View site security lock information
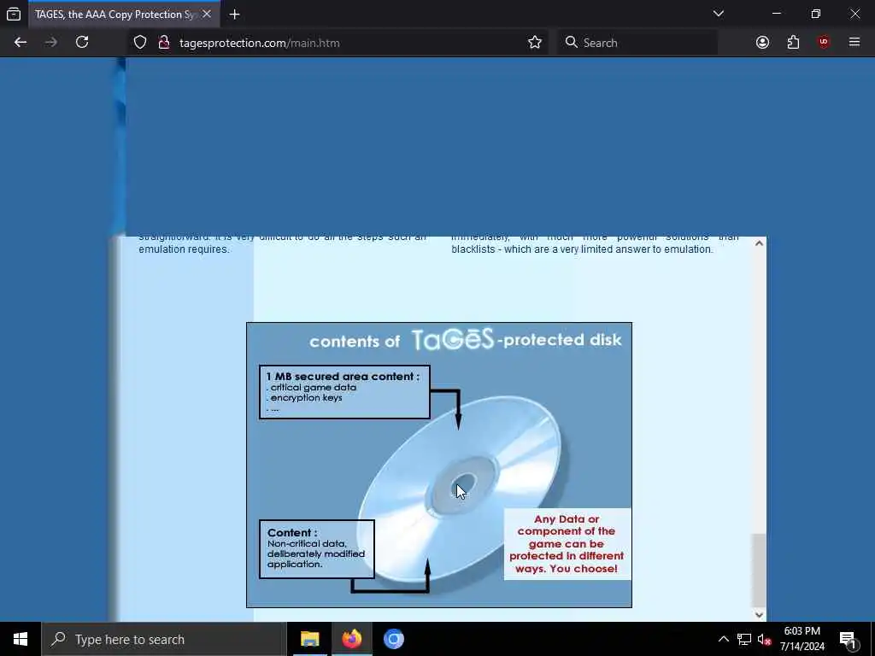Screen dimensions: 875x656 (x=164, y=43)
